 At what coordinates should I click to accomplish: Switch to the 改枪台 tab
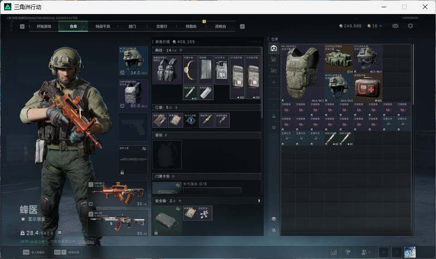click(221, 26)
